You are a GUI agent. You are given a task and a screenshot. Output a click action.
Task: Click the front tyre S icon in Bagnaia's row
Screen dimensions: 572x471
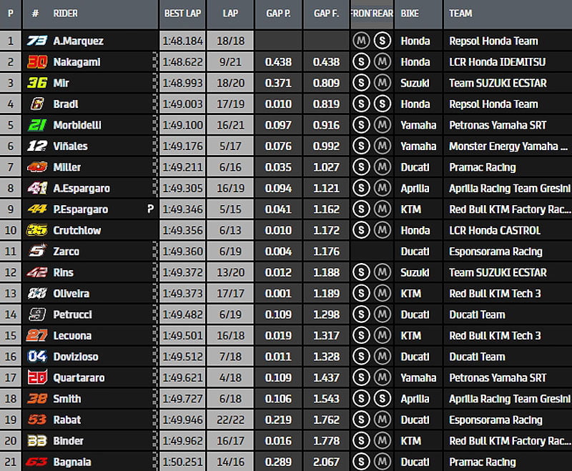pyautogui.click(x=361, y=462)
